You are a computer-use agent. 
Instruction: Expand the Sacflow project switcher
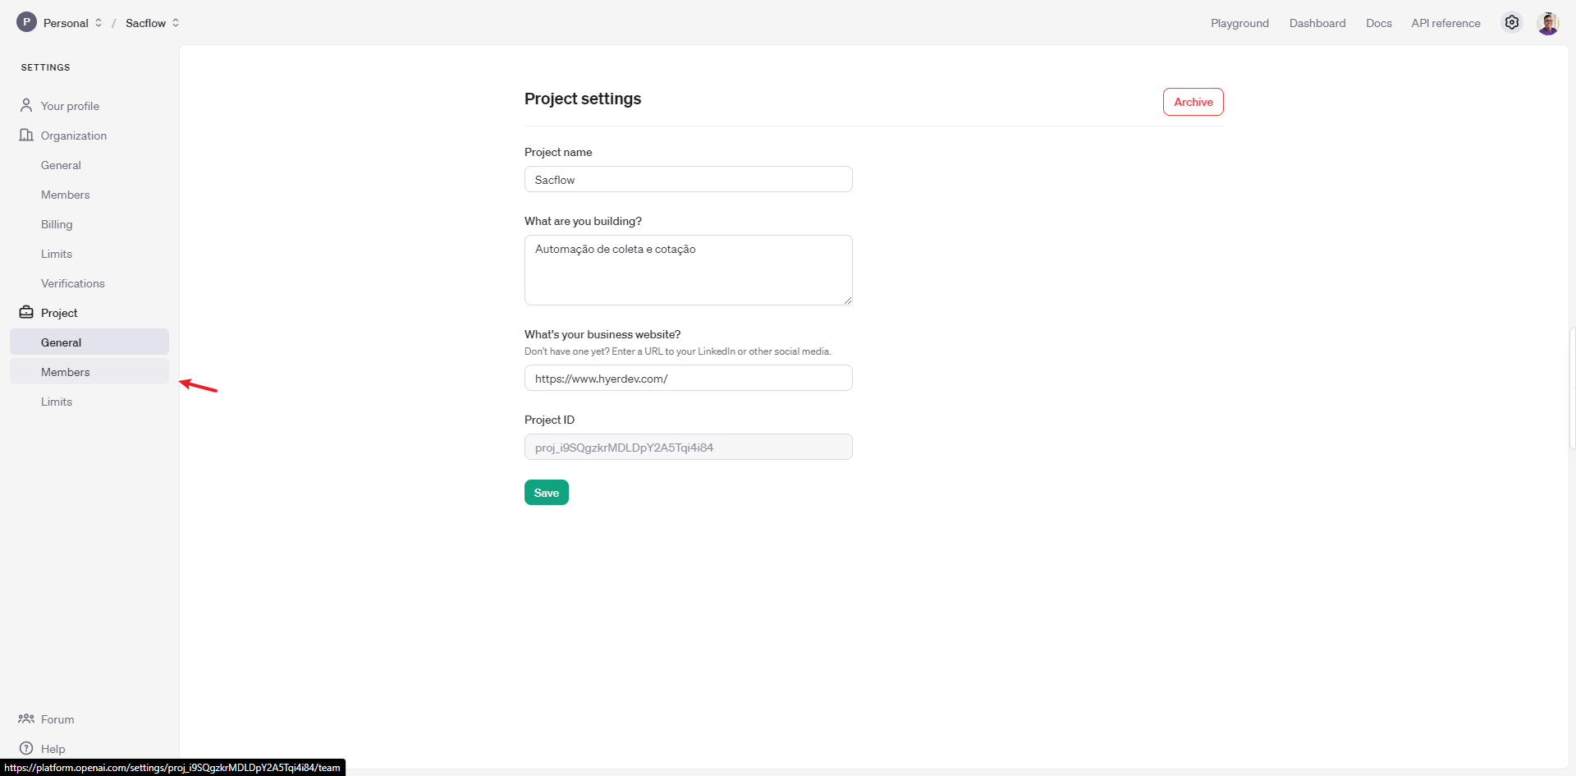[x=176, y=23]
